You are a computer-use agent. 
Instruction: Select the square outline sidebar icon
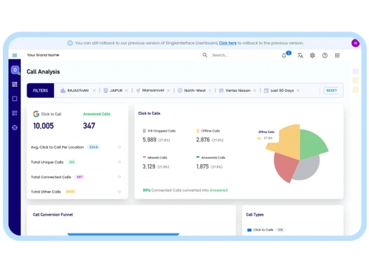pyautogui.click(x=15, y=99)
